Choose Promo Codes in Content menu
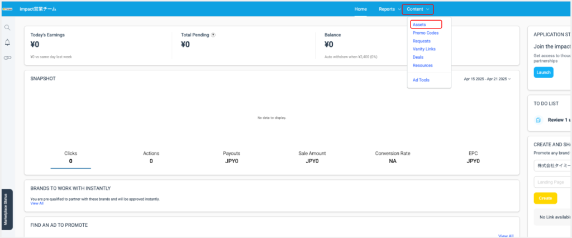This screenshot has height=238, width=572. (x=425, y=33)
